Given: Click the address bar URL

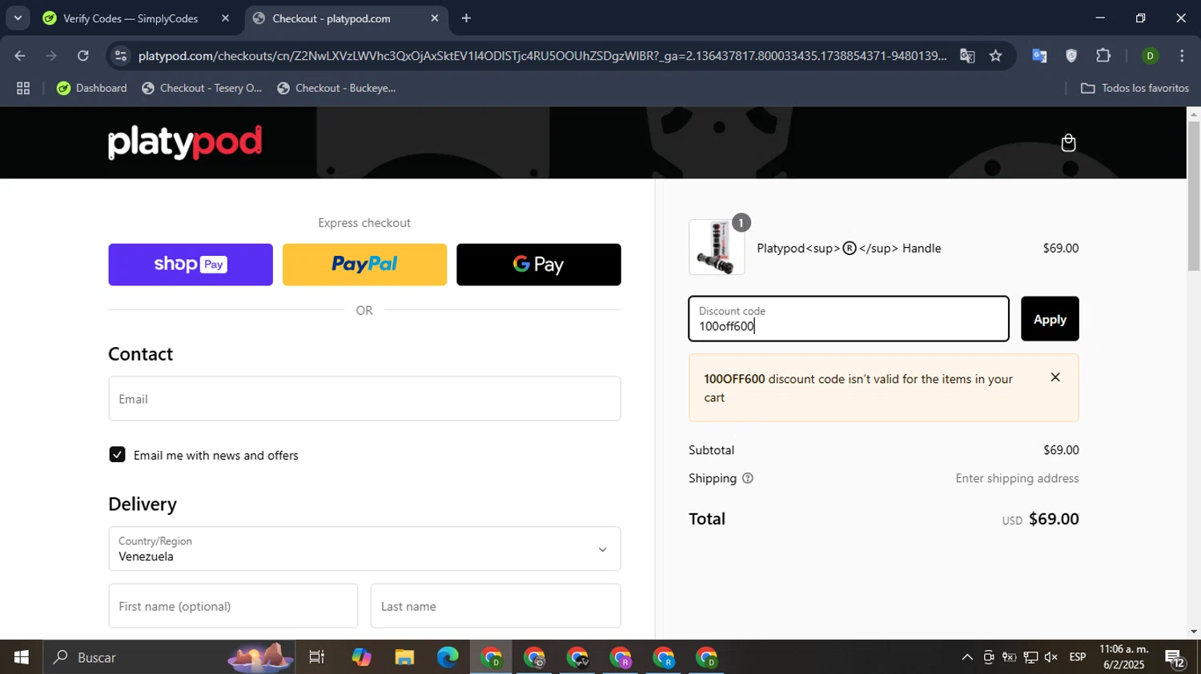Looking at the screenshot, I should (x=542, y=56).
